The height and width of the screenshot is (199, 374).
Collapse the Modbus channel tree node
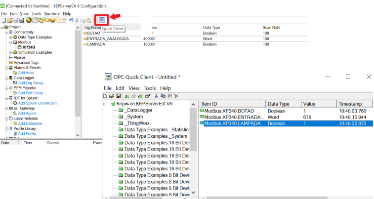coord(11,42)
